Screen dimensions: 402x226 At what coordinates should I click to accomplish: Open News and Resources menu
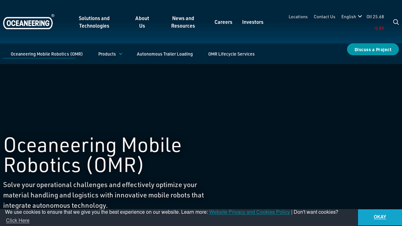pyautogui.click(x=183, y=22)
